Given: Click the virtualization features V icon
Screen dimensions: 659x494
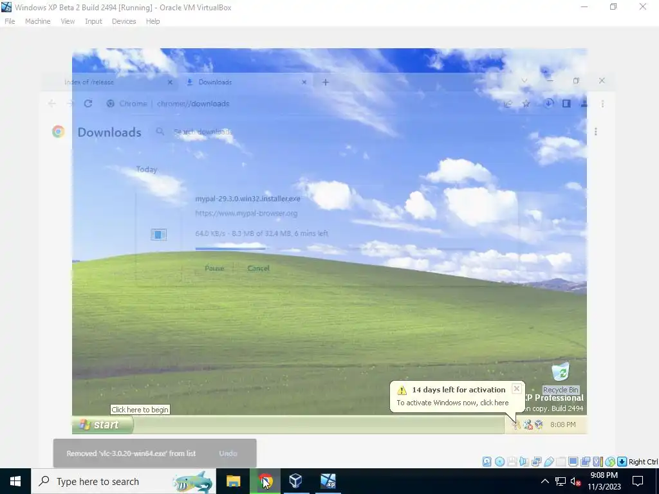Looking at the screenshot, I should point(597,462).
